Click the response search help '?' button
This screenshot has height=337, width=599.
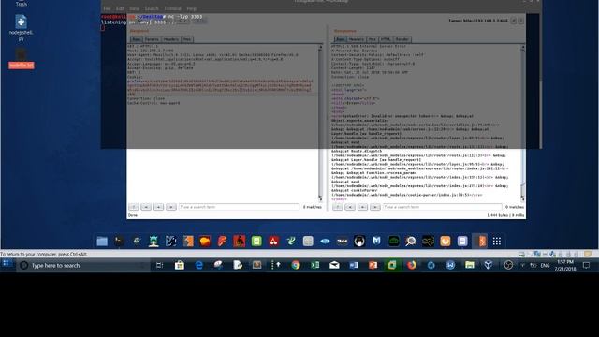pyautogui.click(x=338, y=207)
